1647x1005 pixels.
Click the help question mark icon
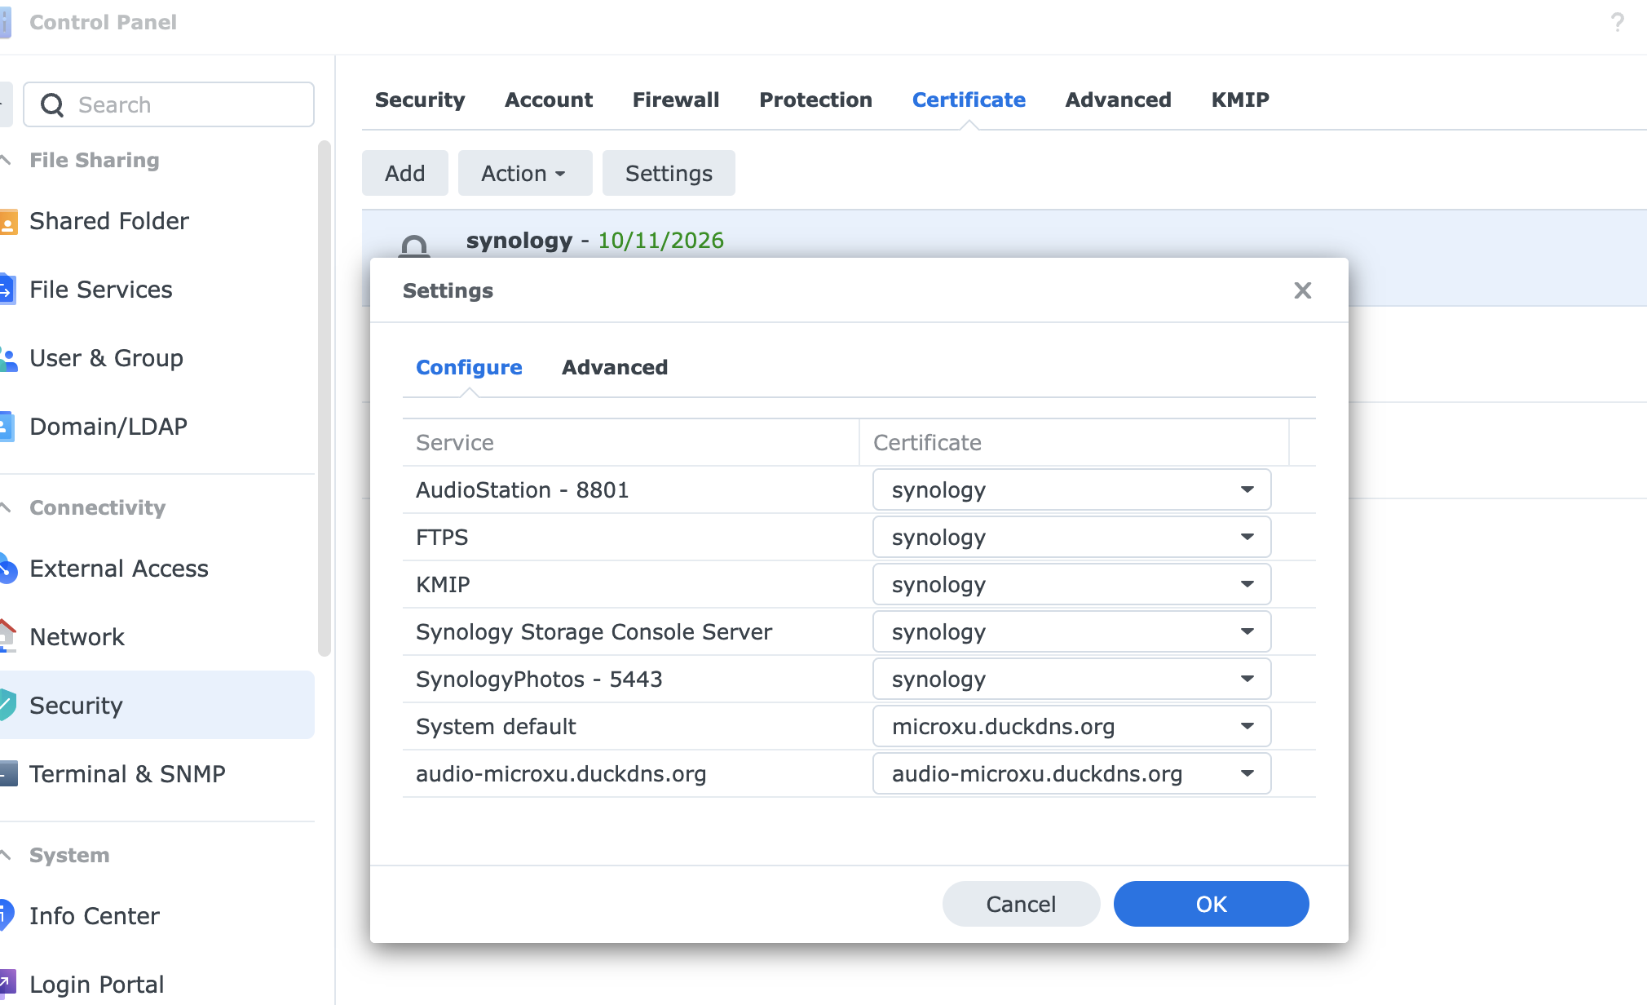tap(1617, 22)
